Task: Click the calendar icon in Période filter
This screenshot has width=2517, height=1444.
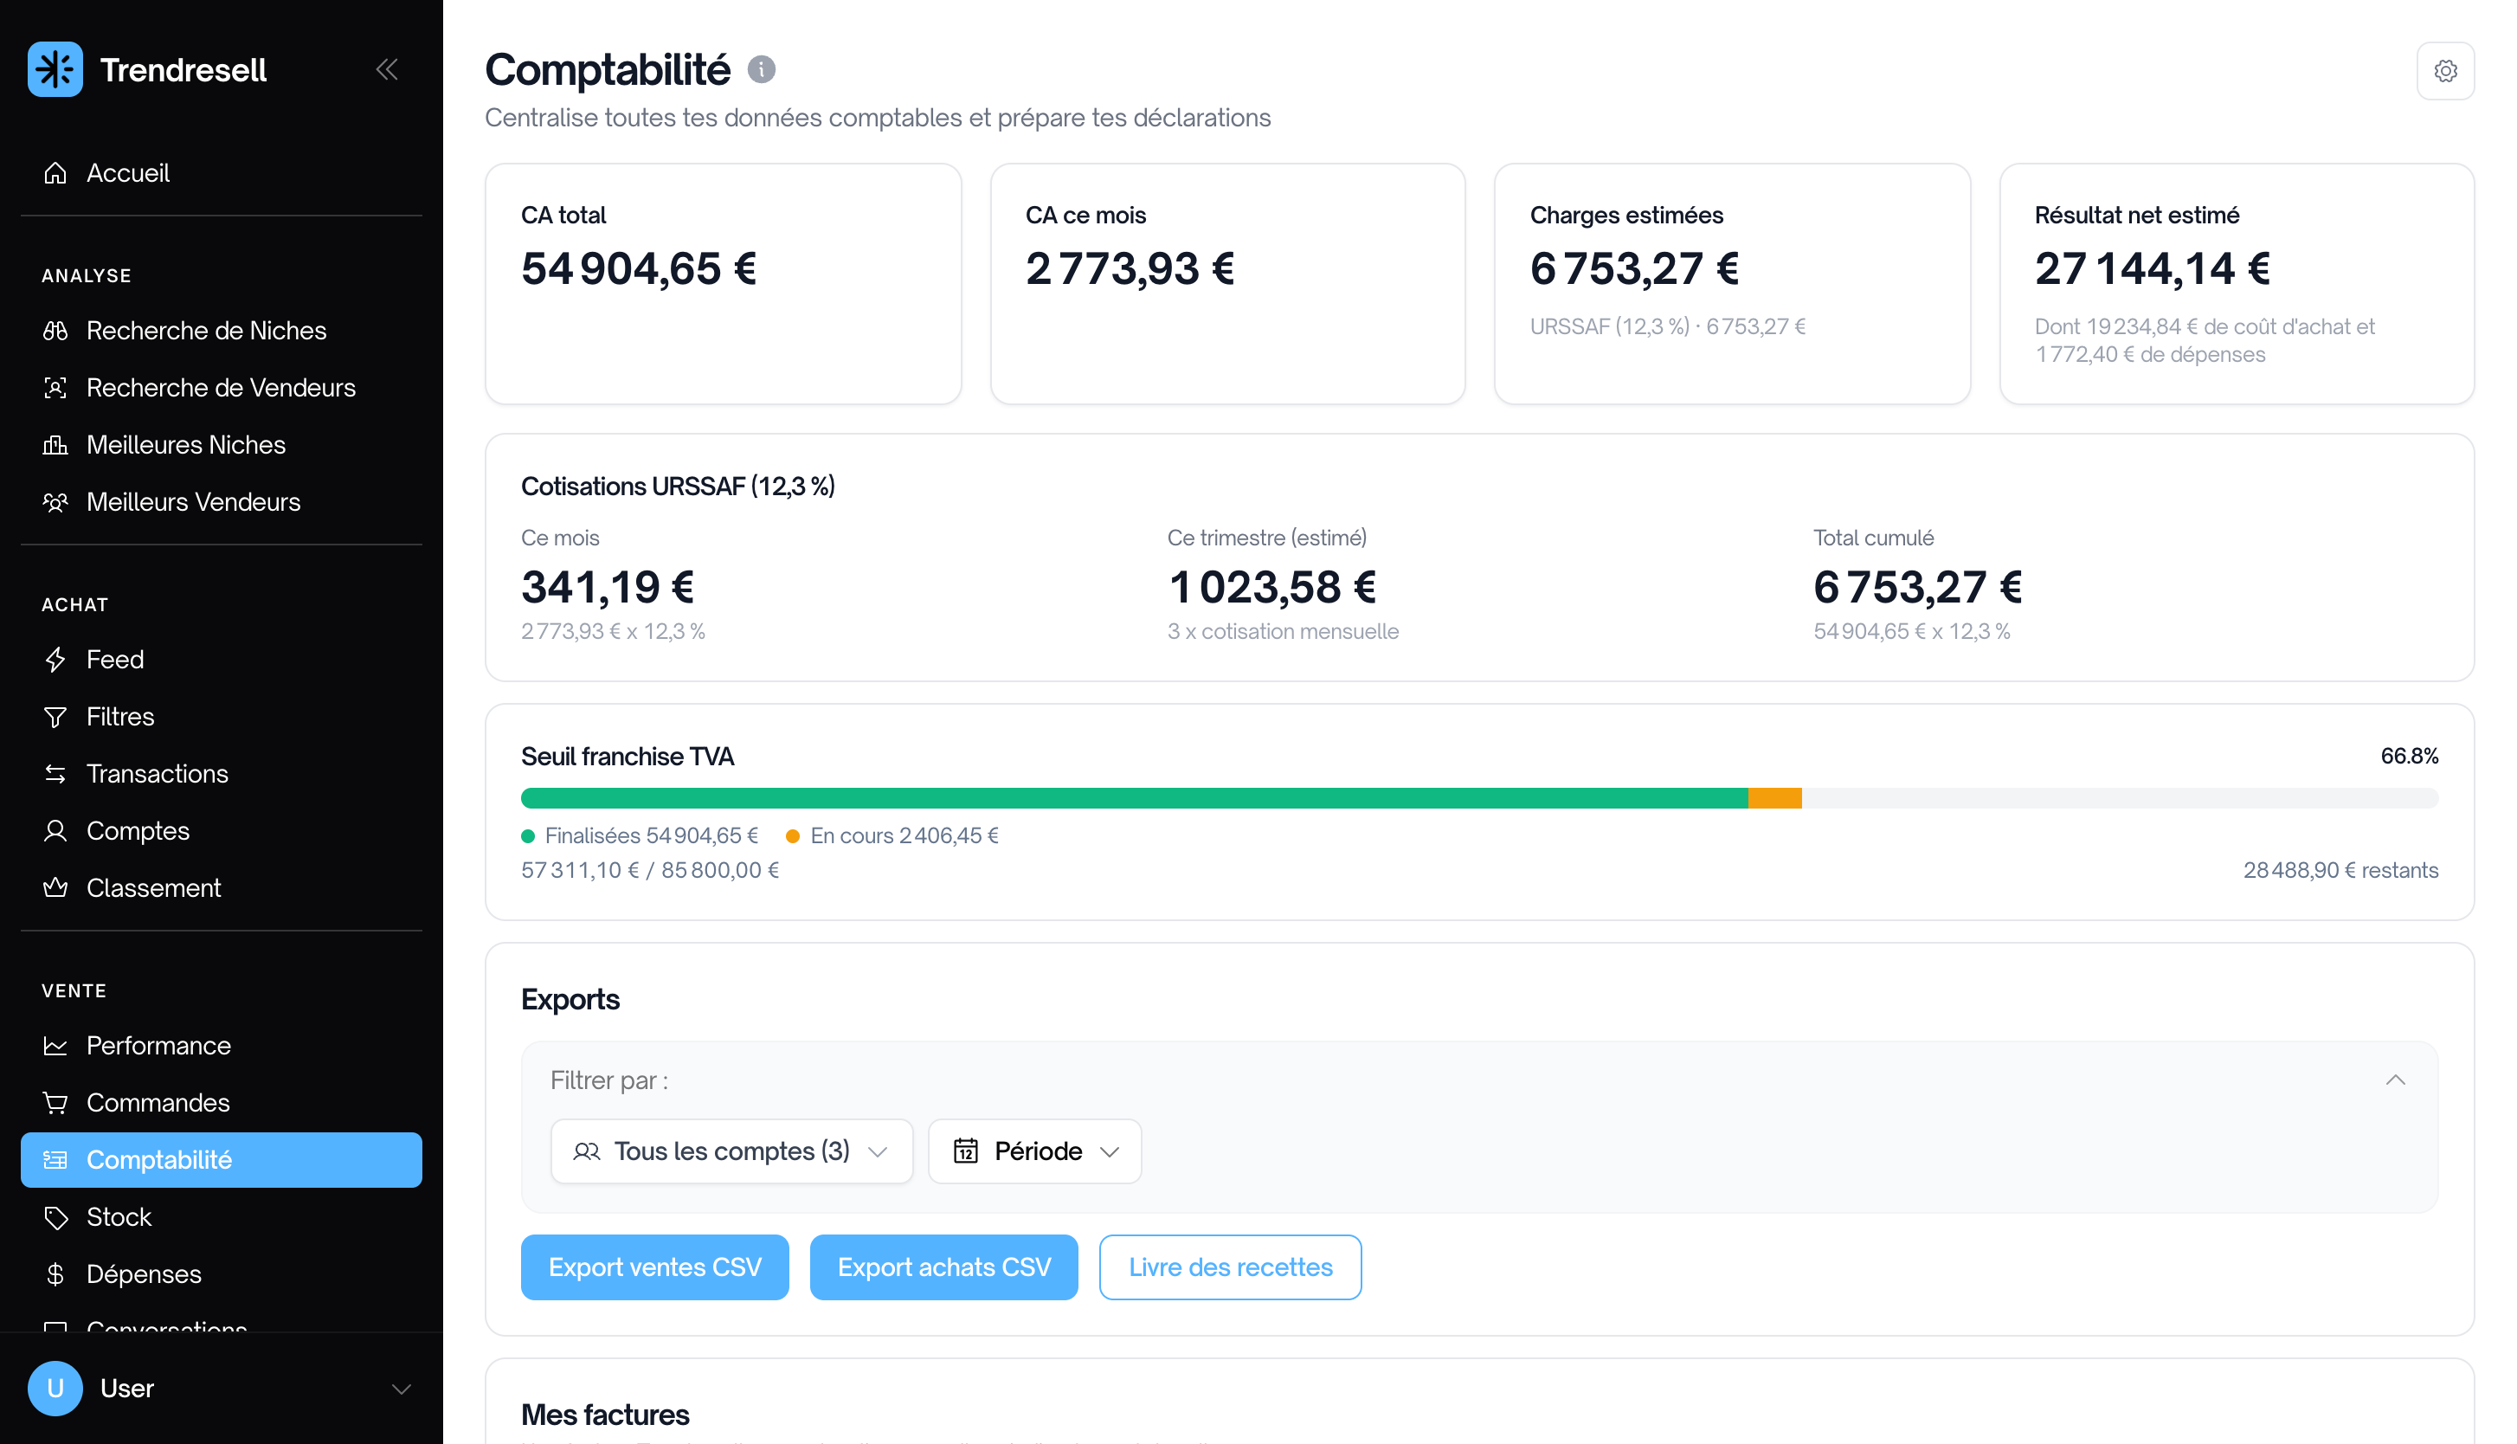Action: (x=966, y=1151)
